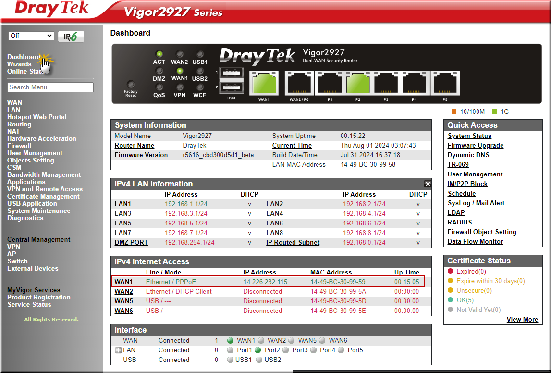Navigate to VPN and Remote Access menu
551x373 pixels.
pyautogui.click(x=45, y=189)
